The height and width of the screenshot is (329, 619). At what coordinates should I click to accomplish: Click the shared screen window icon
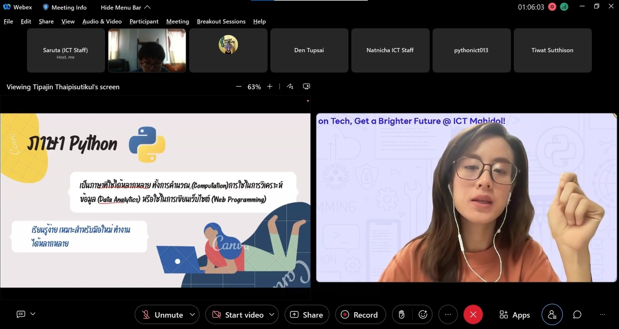point(306,86)
